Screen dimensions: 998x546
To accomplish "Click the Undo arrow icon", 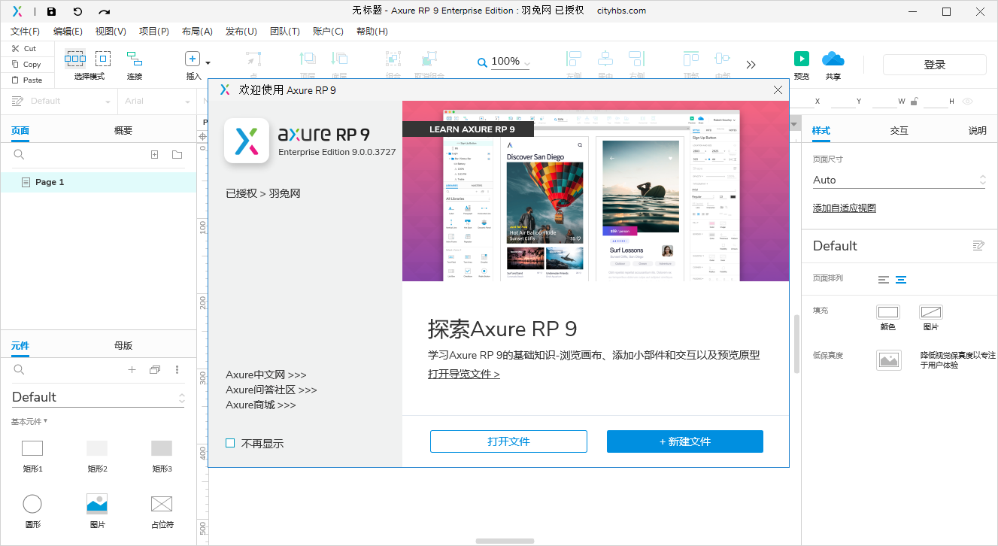I will coord(77,11).
